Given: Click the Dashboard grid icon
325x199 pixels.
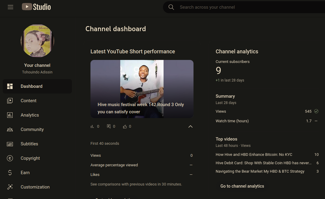Looking at the screenshot, I should click(10, 86).
